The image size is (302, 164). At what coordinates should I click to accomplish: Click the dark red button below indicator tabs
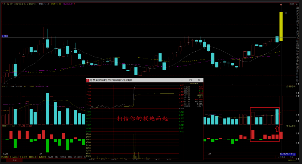[14, 161]
